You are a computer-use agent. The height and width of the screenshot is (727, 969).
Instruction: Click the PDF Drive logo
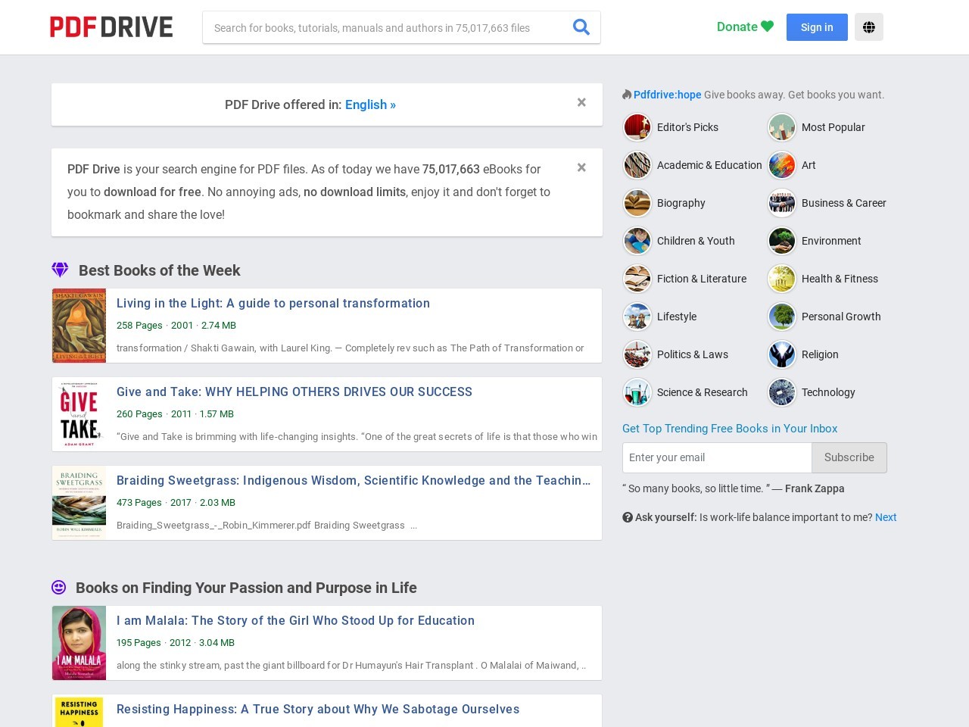111,27
